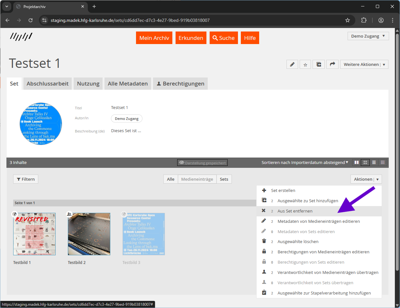Viewport: 400px width, 308px height.
Task: Select Alle in the content type filter
Action: coord(171,179)
